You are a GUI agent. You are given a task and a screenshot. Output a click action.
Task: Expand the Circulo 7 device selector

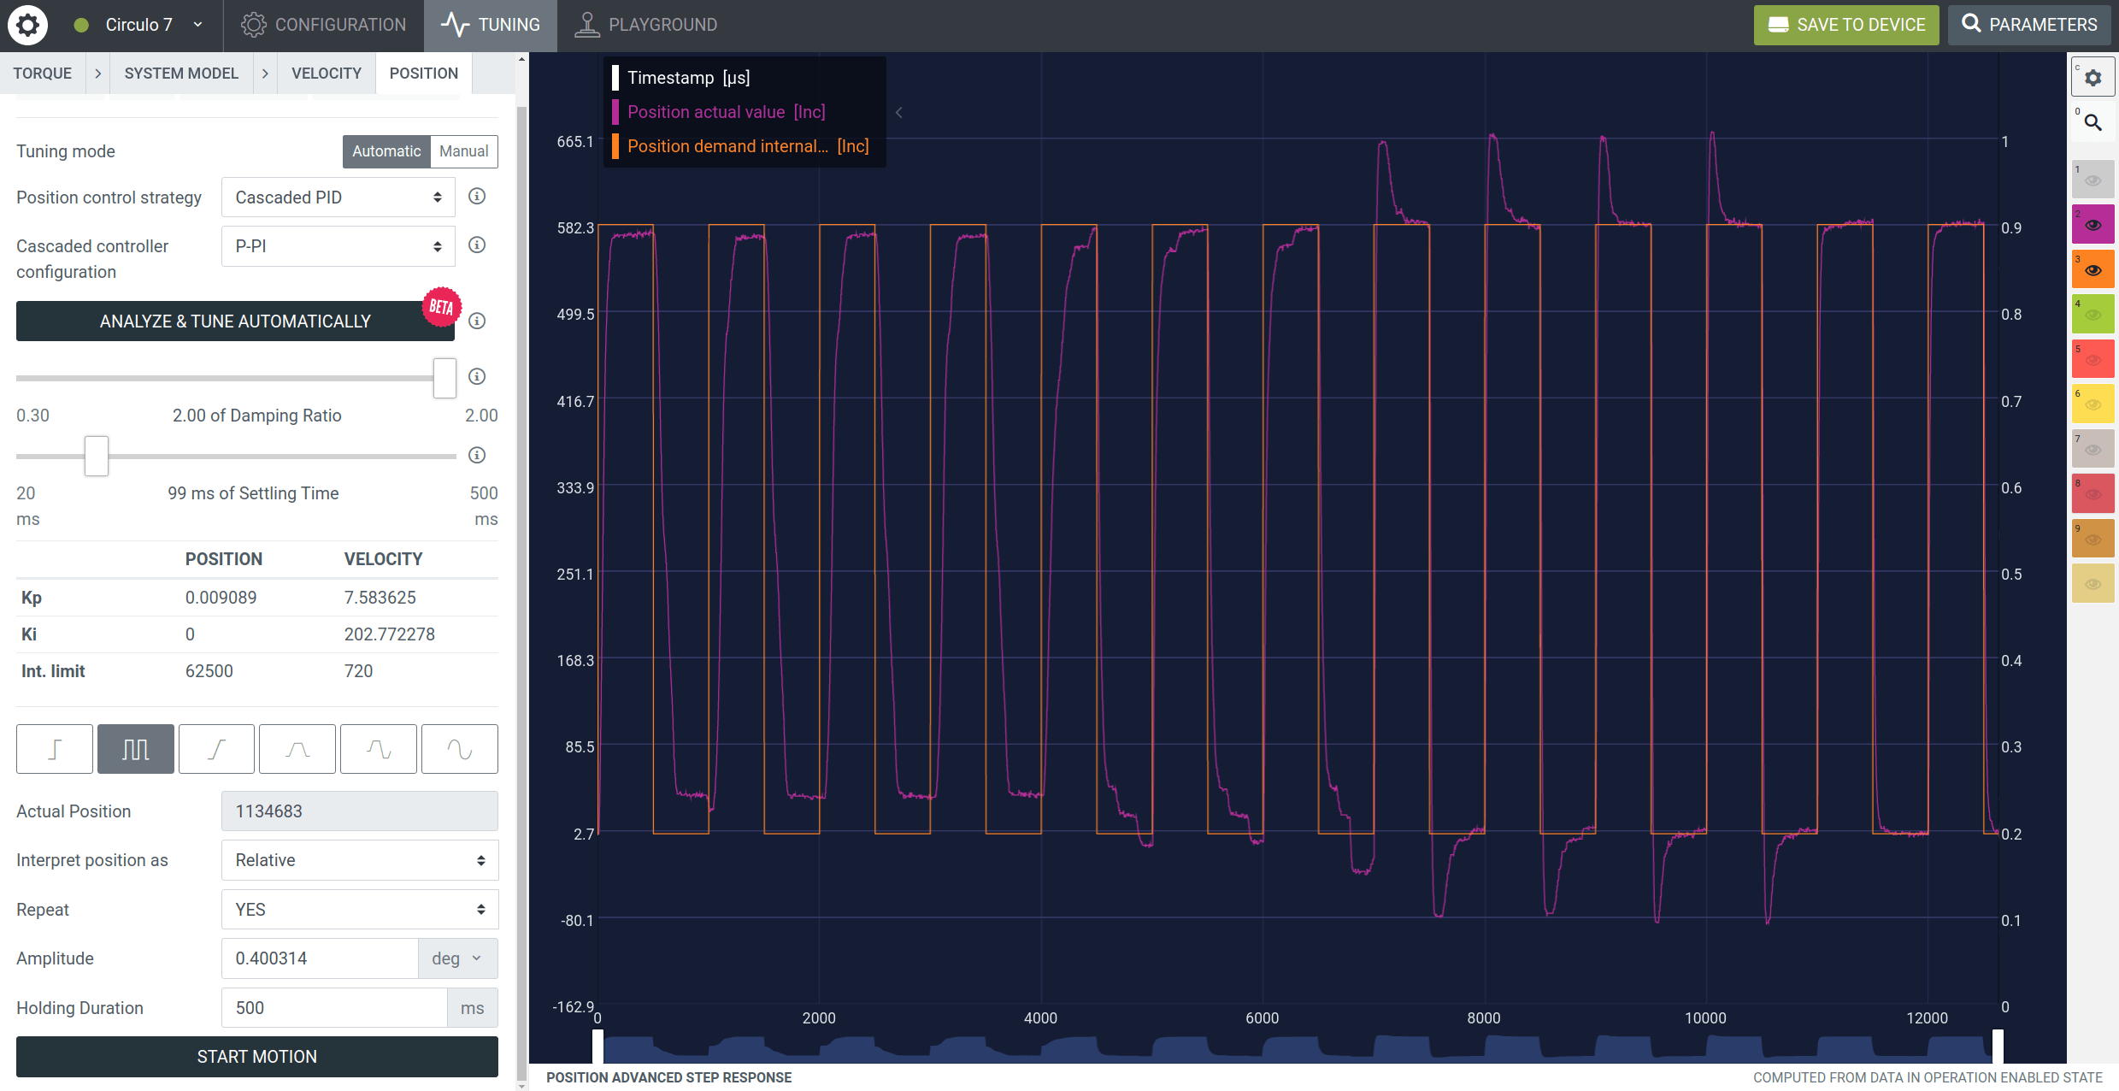[197, 25]
